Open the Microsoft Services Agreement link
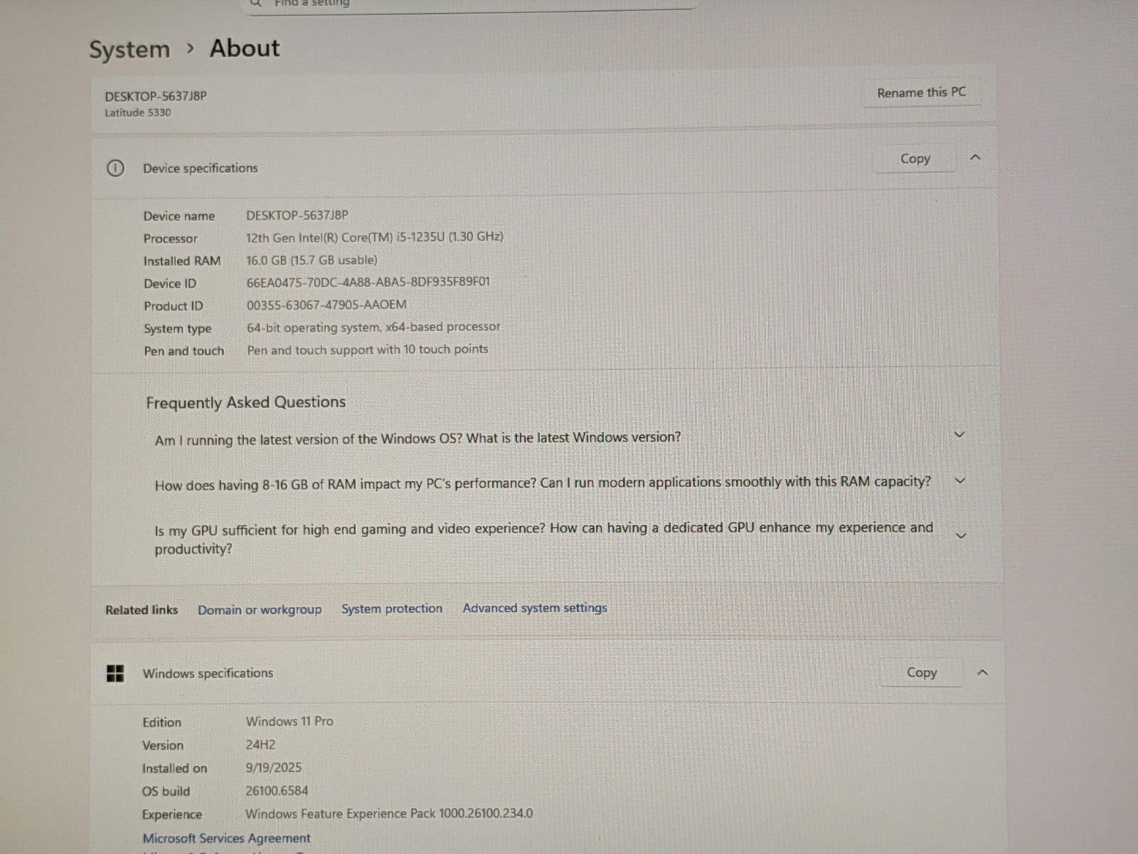The height and width of the screenshot is (854, 1138). pos(226,838)
